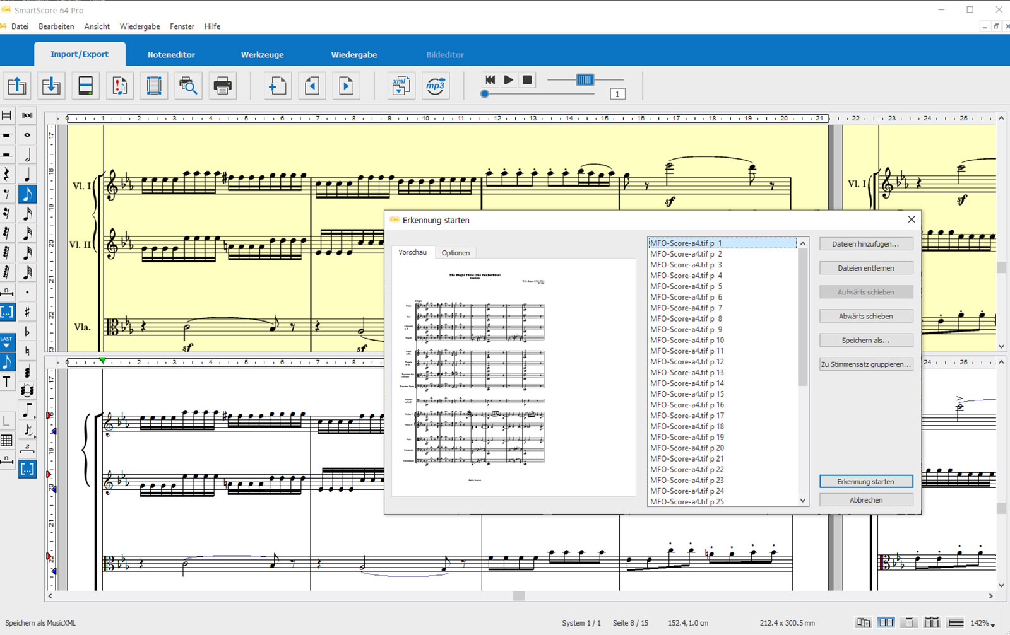The width and height of the screenshot is (1010, 635).
Task: Select the chord tool with stacked notes
Action: pos(27,371)
